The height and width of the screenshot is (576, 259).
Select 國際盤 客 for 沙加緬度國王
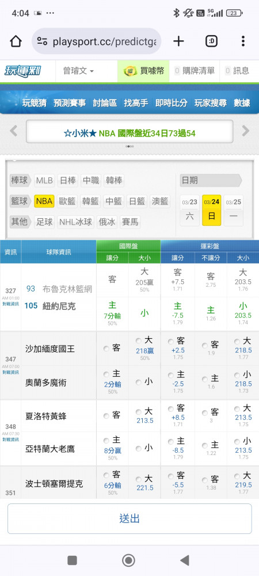(x=106, y=348)
